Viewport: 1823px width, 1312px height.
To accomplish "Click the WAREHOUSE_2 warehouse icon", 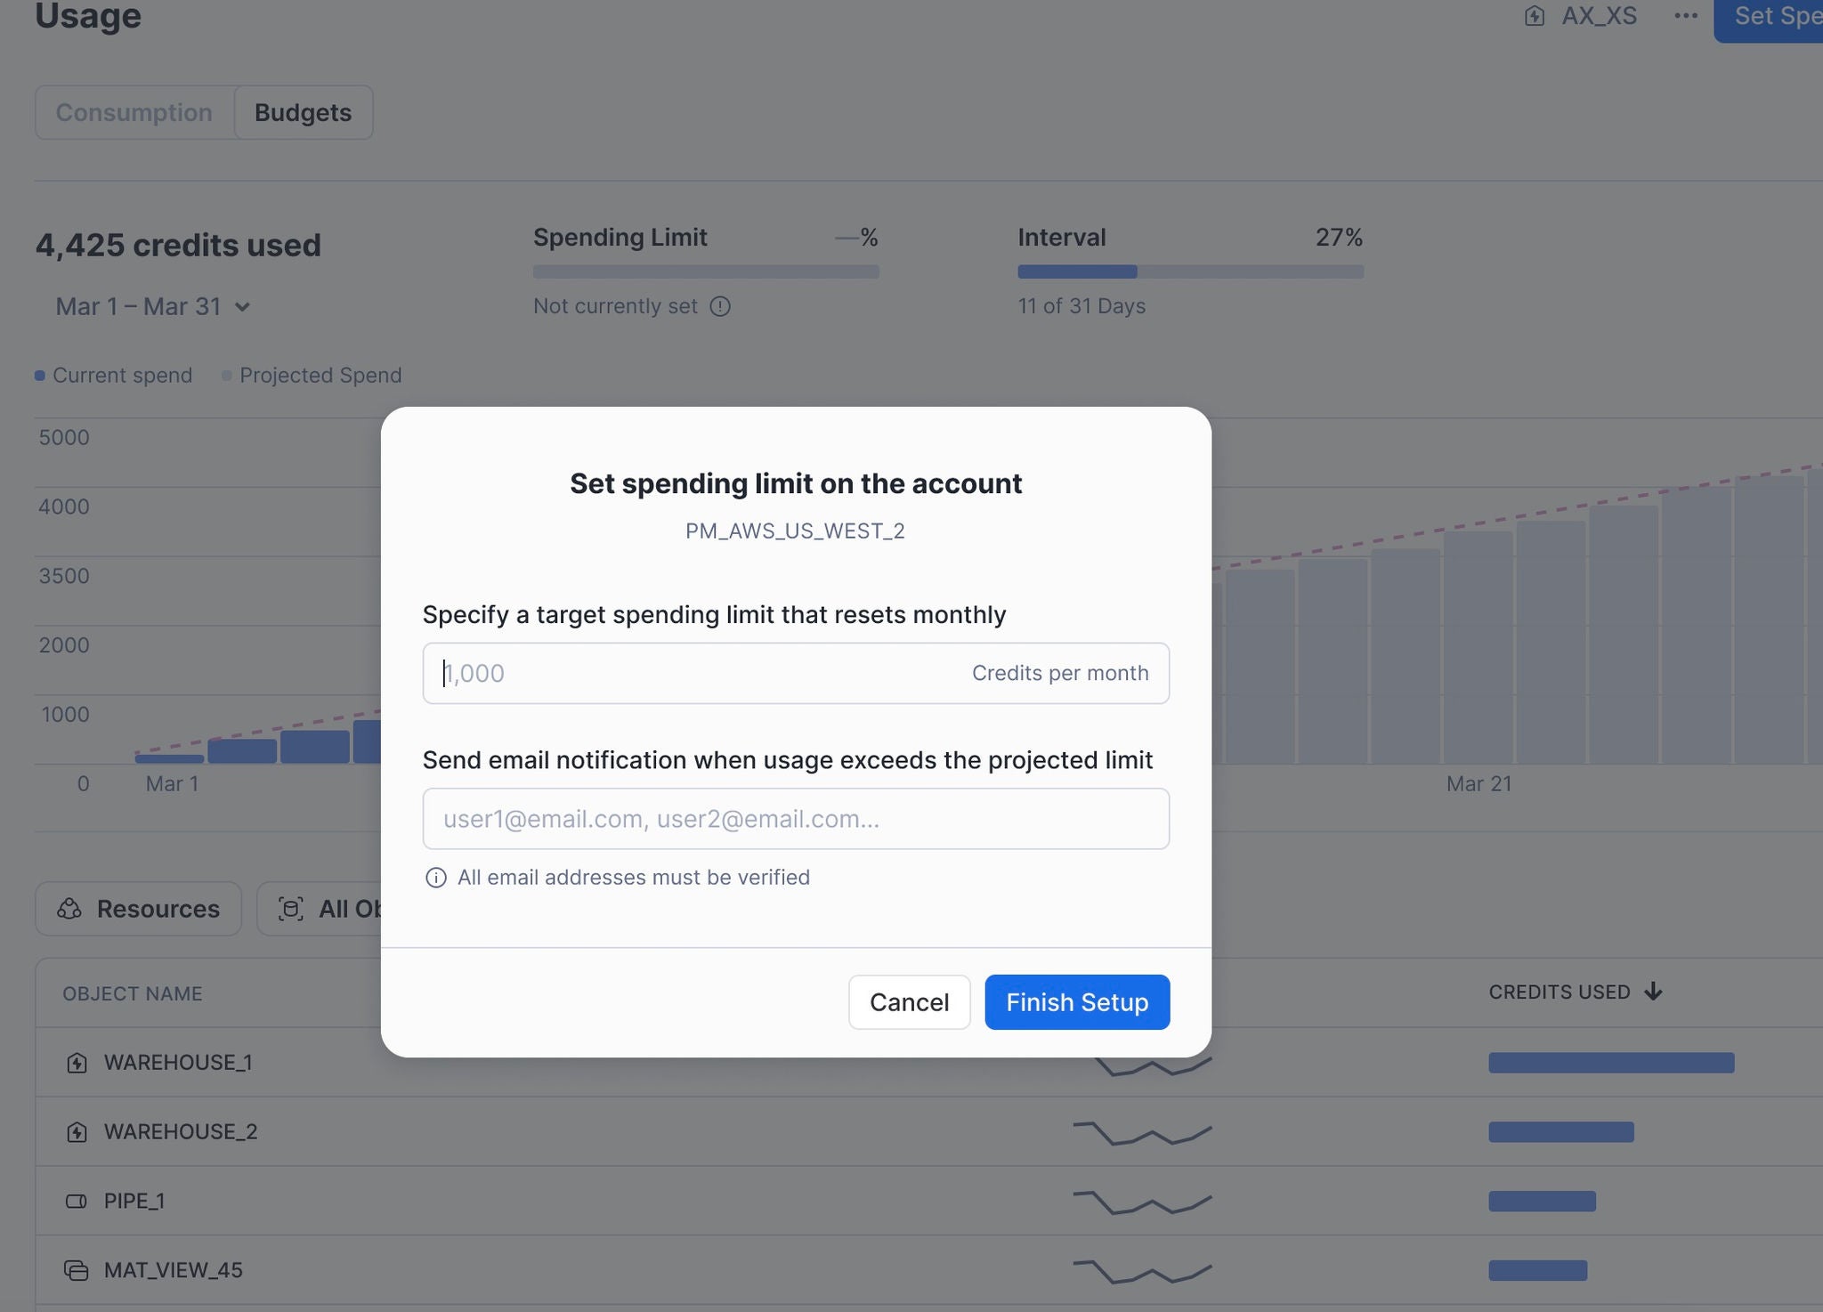I will pos(77,1132).
